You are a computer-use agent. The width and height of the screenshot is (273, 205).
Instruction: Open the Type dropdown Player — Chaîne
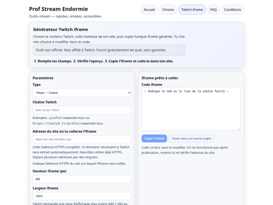click(x=82, y=93)
